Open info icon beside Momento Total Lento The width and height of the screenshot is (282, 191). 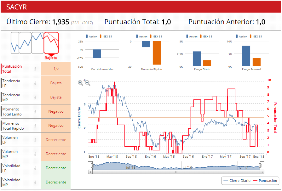[35, 112]
